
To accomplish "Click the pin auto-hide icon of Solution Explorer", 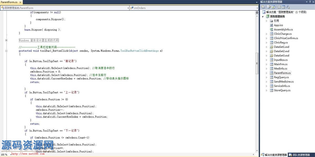I will [x=310, y=2].
